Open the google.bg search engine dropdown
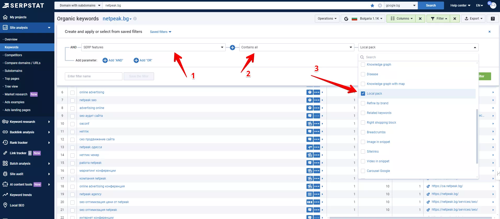The image size is (500, 219). 401,5
